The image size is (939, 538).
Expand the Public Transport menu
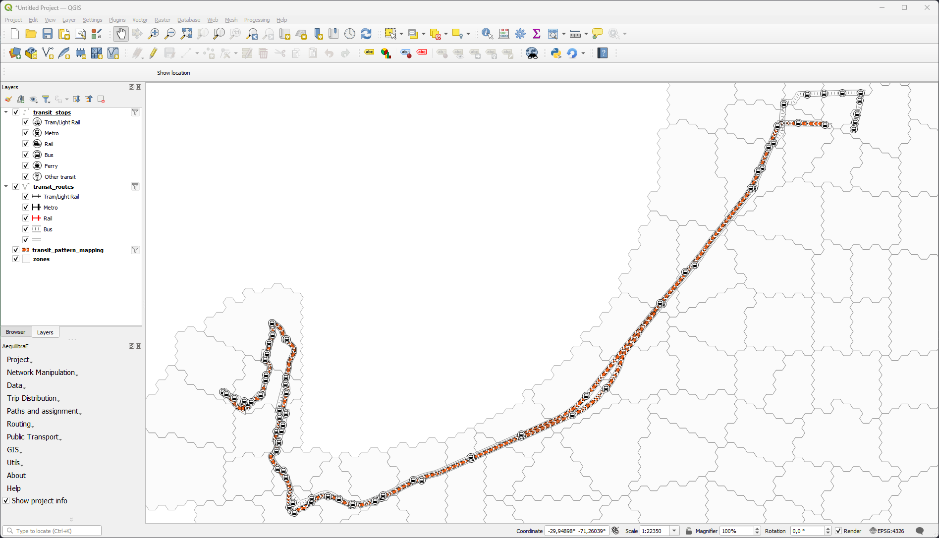click(34, 436)
